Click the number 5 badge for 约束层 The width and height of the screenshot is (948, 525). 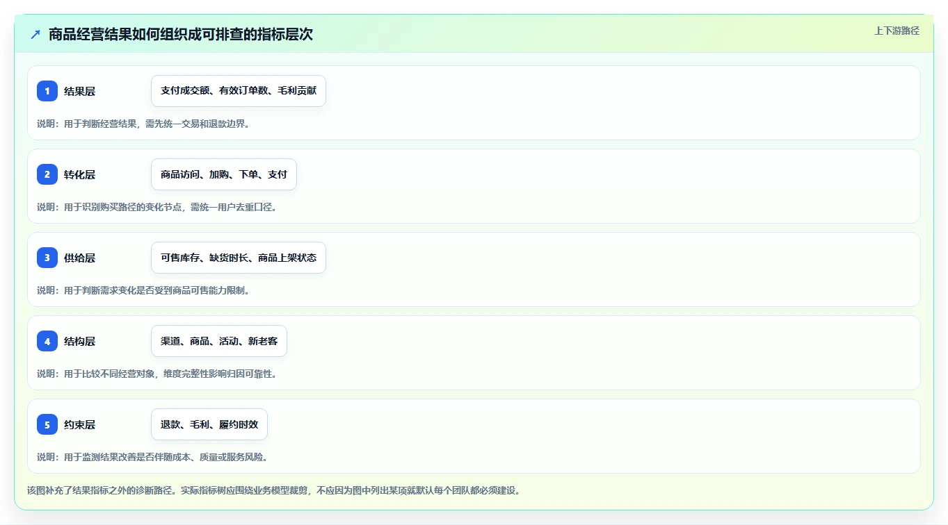point(47,424)
